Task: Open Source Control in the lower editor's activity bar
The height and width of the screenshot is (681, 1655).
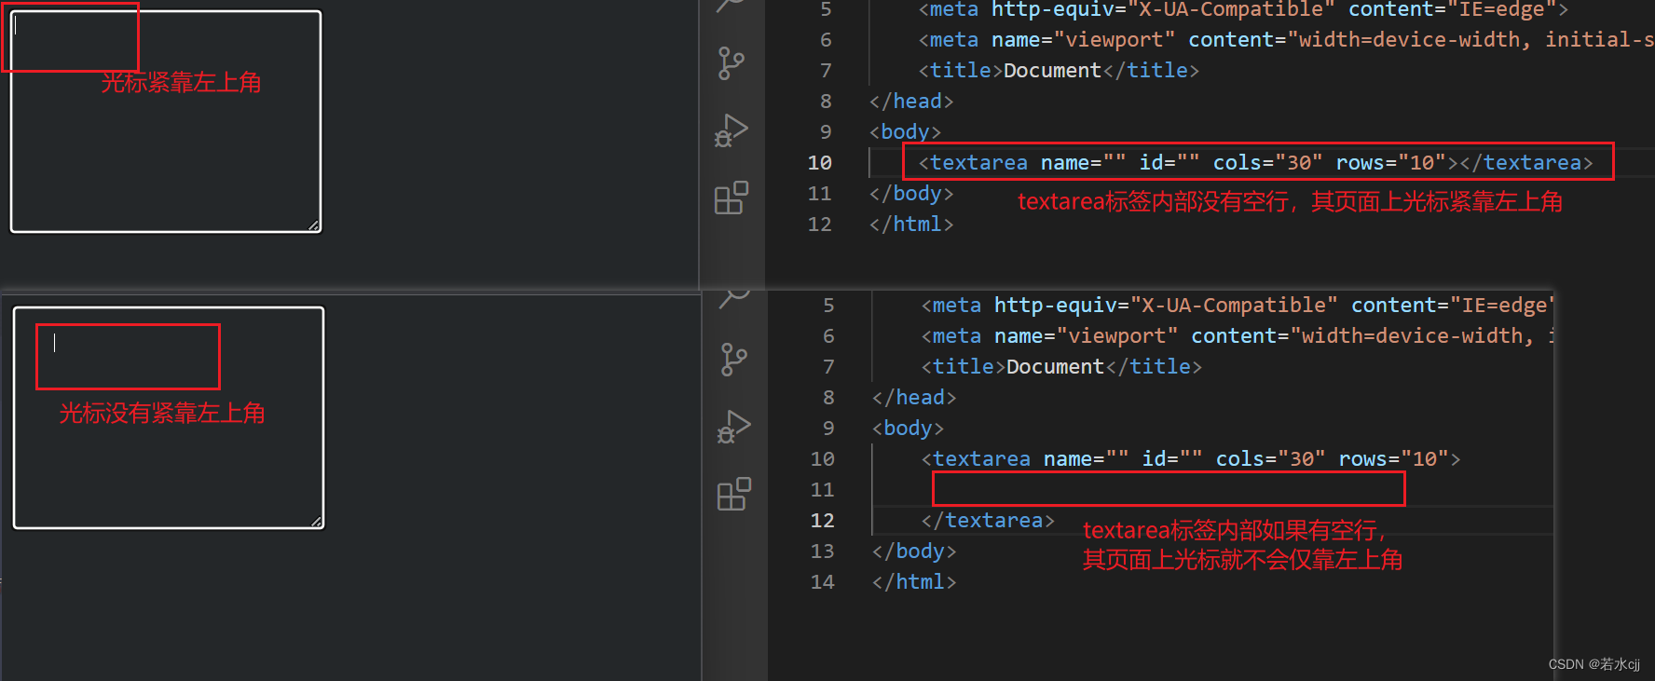Action: (x=734, y=360)
